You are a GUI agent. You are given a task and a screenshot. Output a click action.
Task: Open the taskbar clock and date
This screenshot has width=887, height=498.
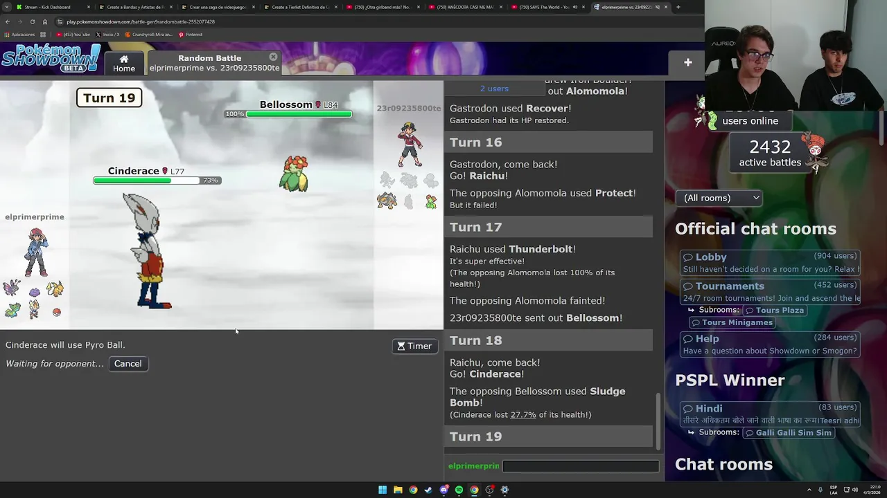point(873,490)
